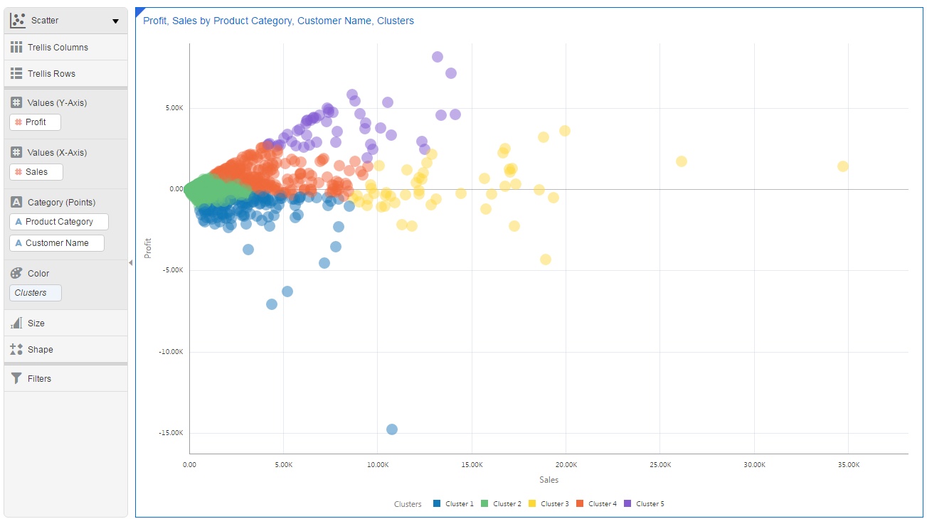This screenshot has height=519, width=927.
Task: Open options for the Clusters color field
Action: coord(34,292)
